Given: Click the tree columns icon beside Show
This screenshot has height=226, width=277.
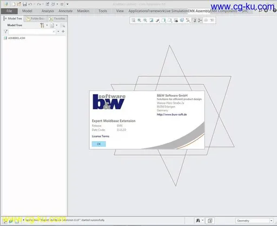Looking at the screenshot, I should pyautogui.click(x=63, y=25).
